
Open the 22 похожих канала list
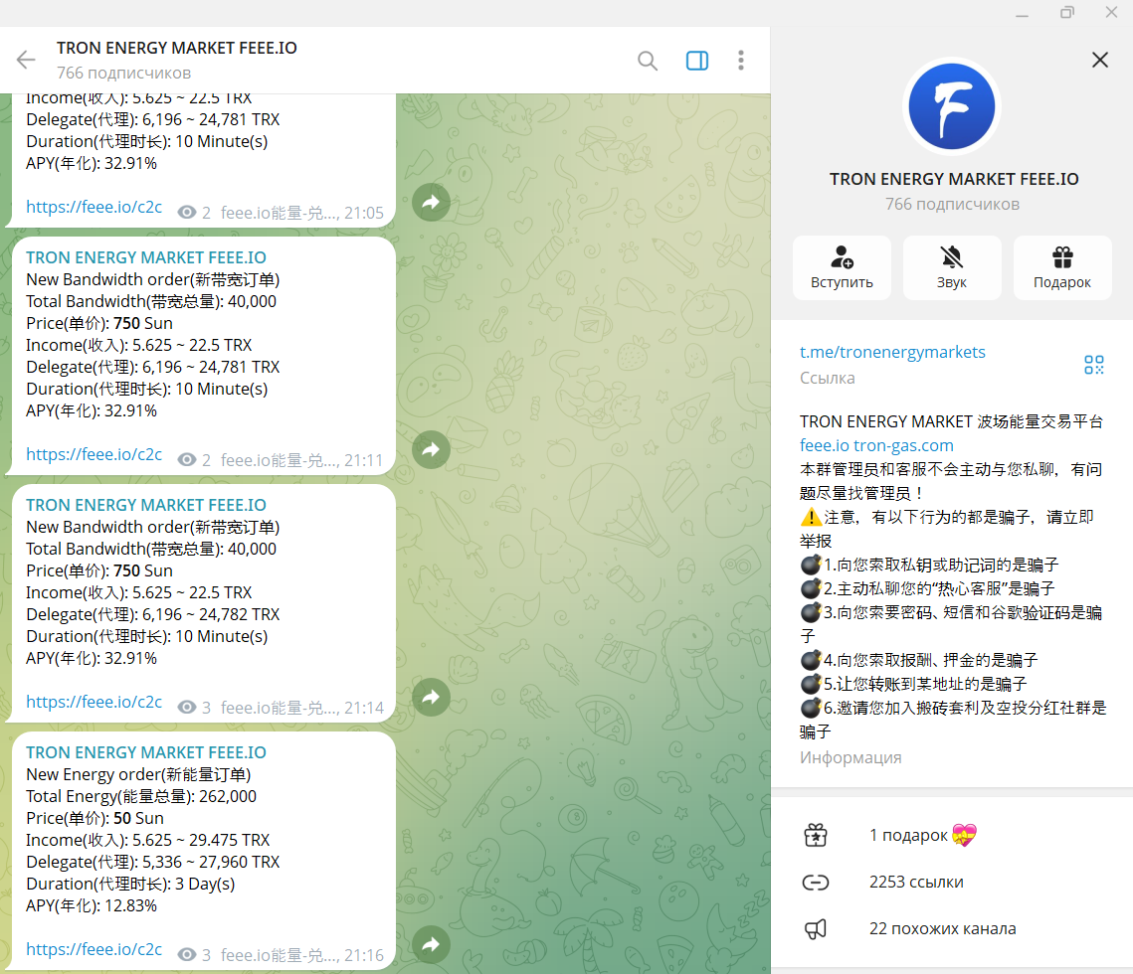[942, 929]
